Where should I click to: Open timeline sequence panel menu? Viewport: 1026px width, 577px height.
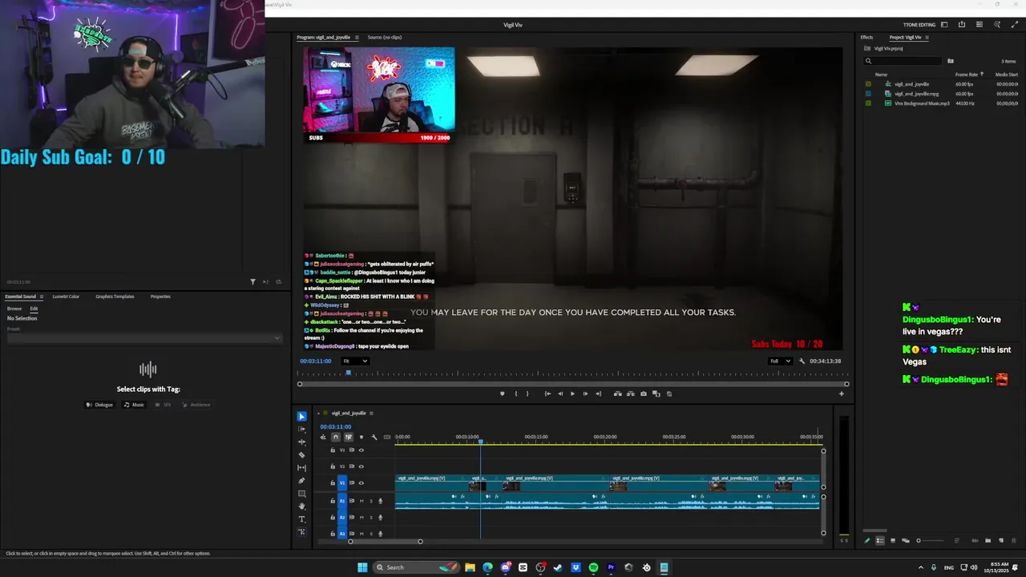click(371, 414)
